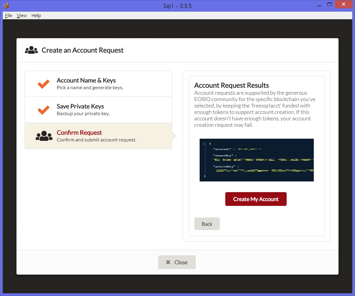Click 'Pick a name and generate keys.' text
Viewport: 355px width, 296px height.
pyautogui.click(x=90, y=88)
